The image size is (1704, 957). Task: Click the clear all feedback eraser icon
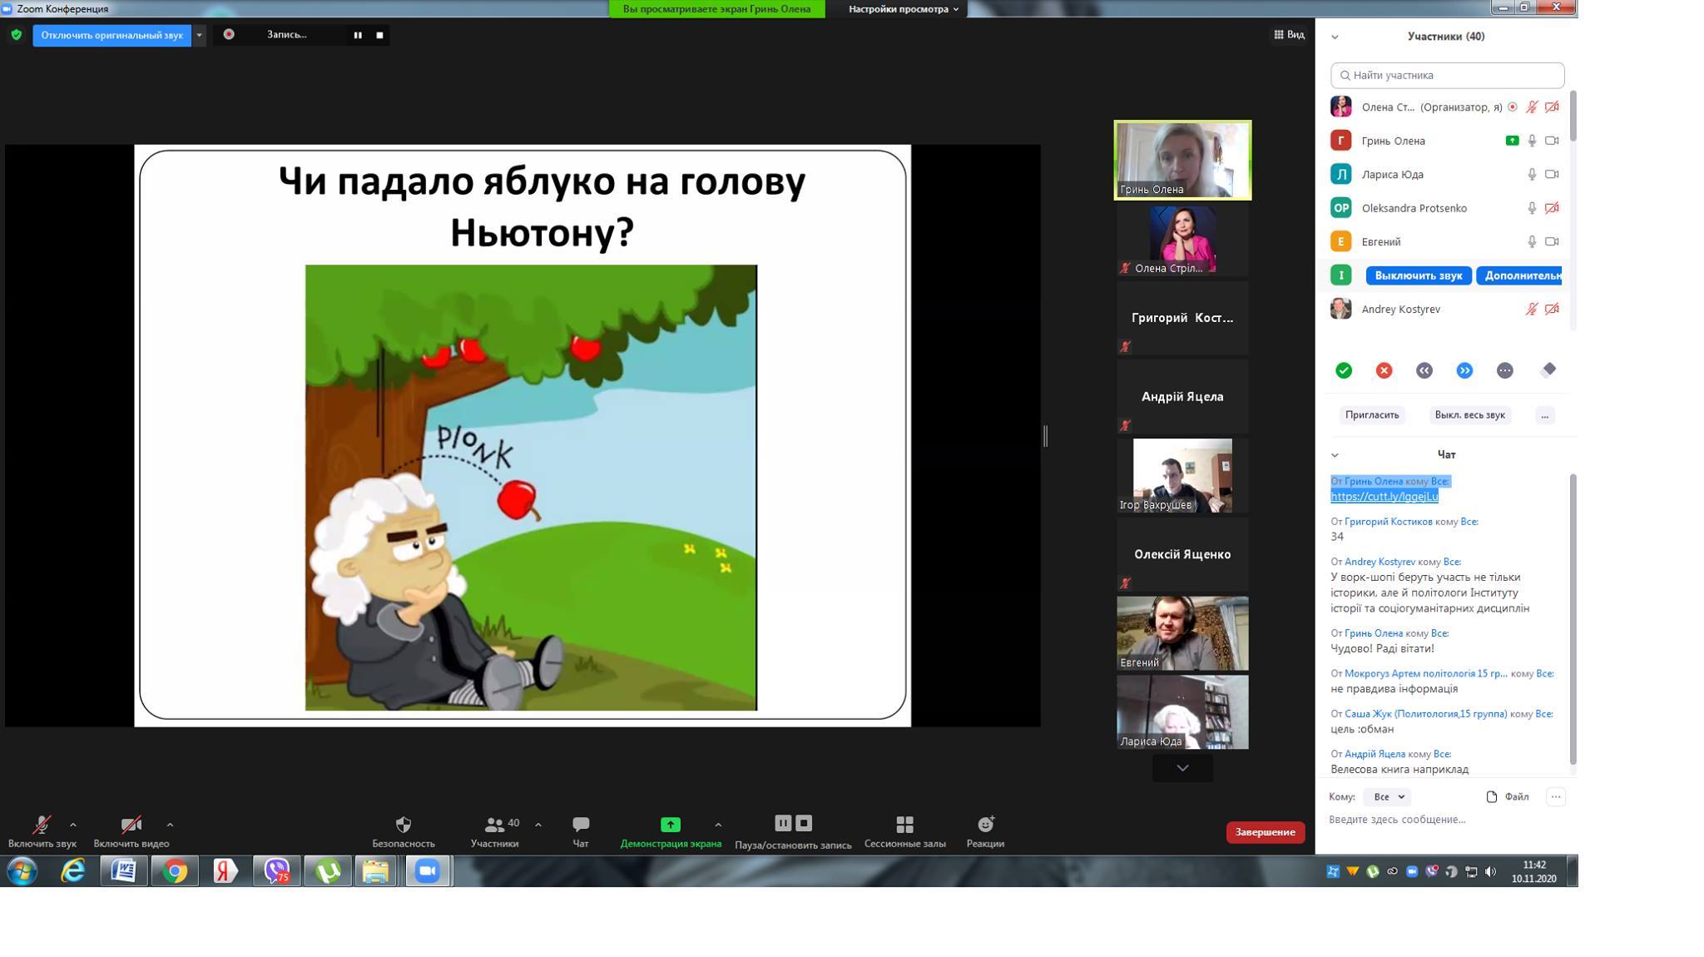tap(1548, 369)
